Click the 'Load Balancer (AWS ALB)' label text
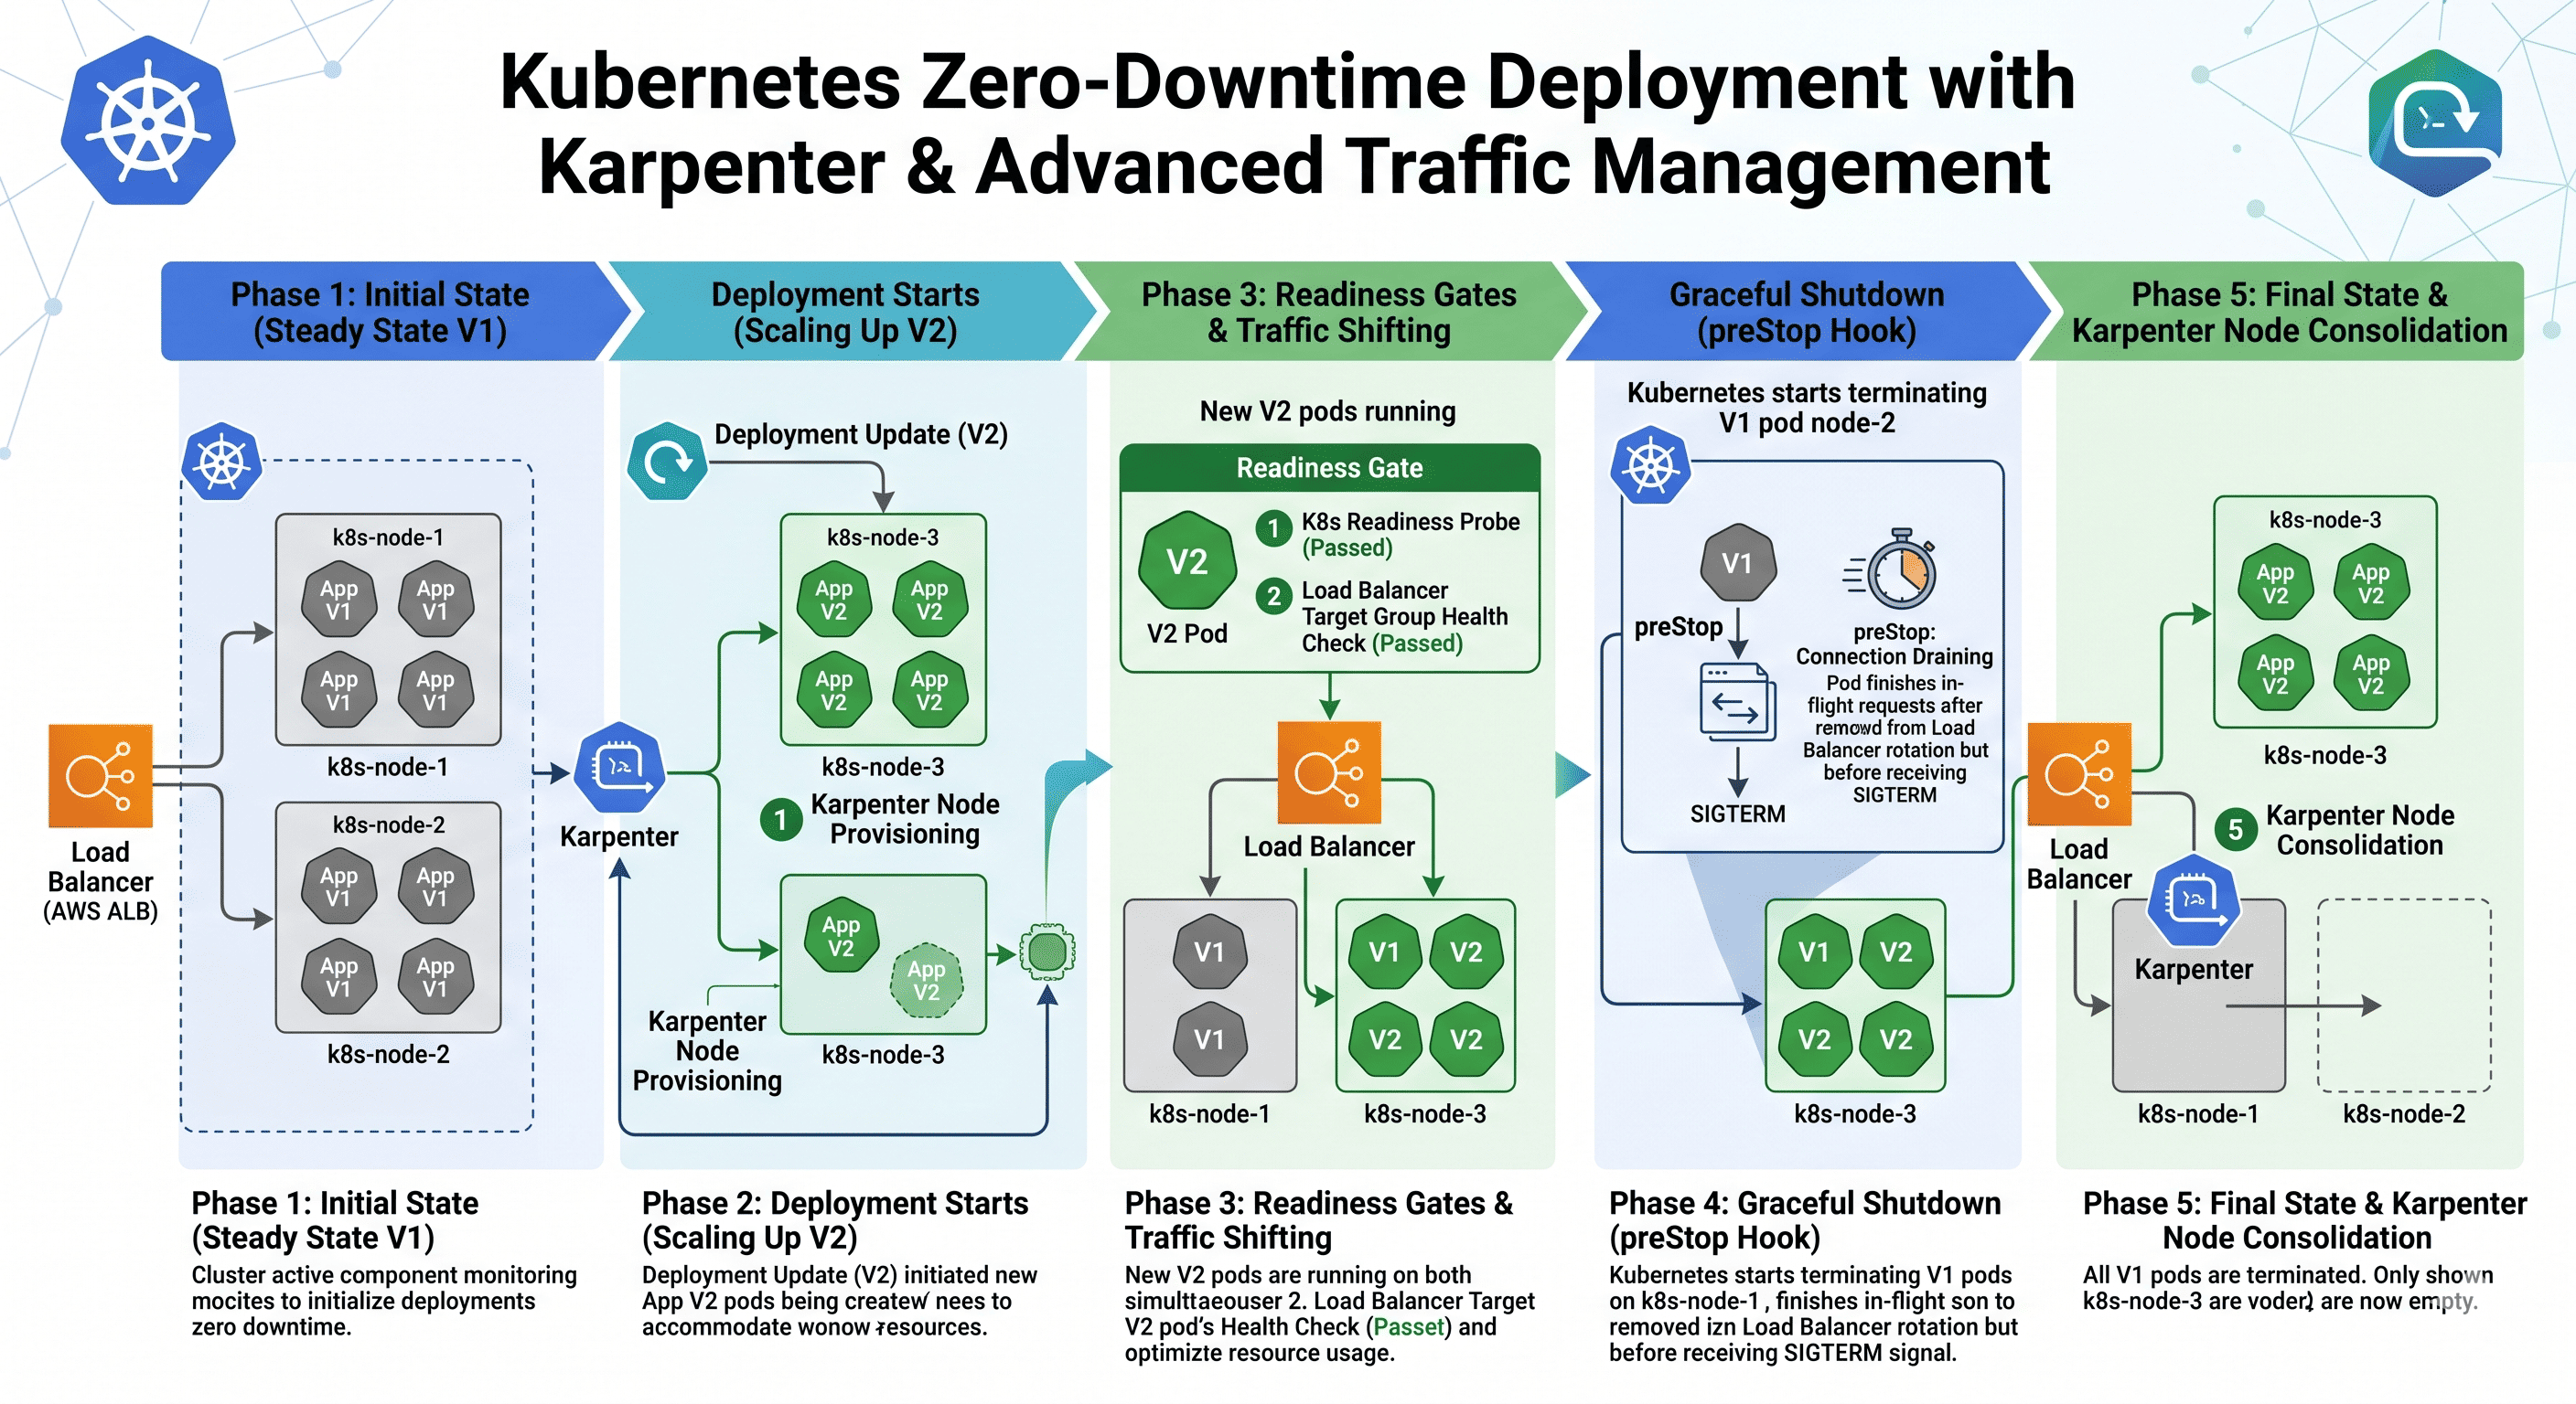 100,881
